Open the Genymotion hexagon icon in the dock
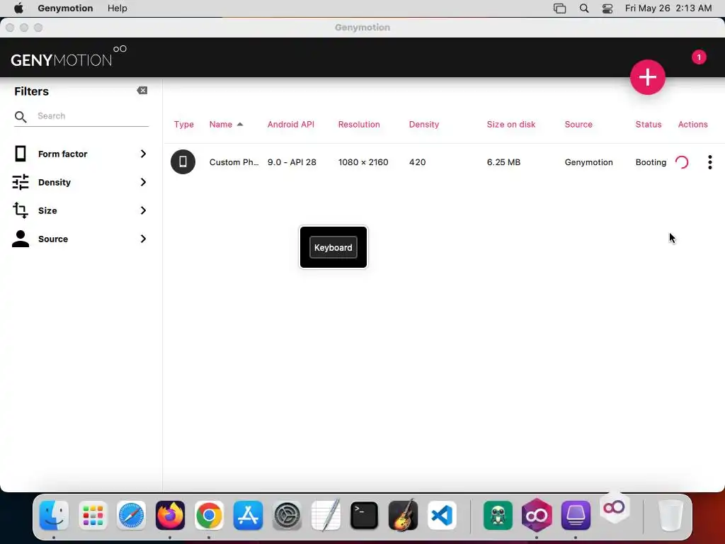Image resolution: width=725 pixels, height=544 pixels. point(537,516)
